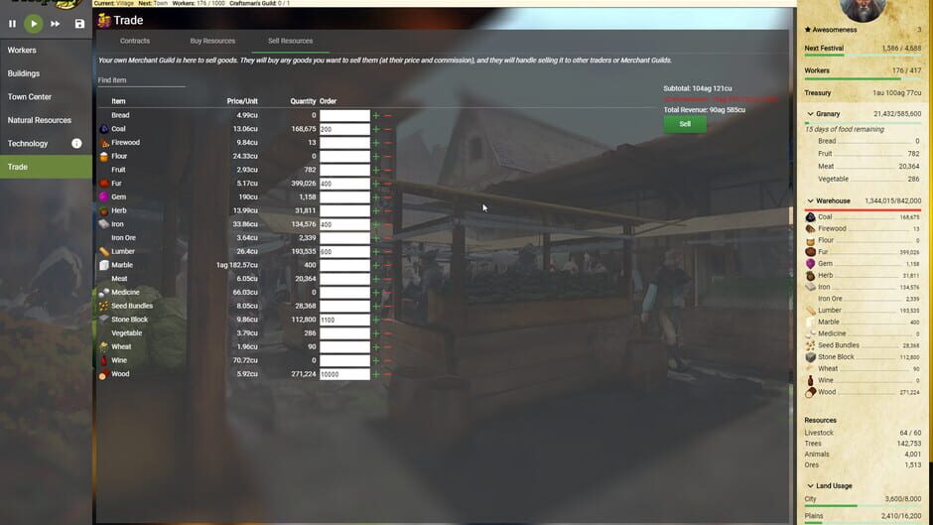Click the Iron item icon in the trade list
The width and height of the screenshot is (933, 525).
(x=104, y=224)
